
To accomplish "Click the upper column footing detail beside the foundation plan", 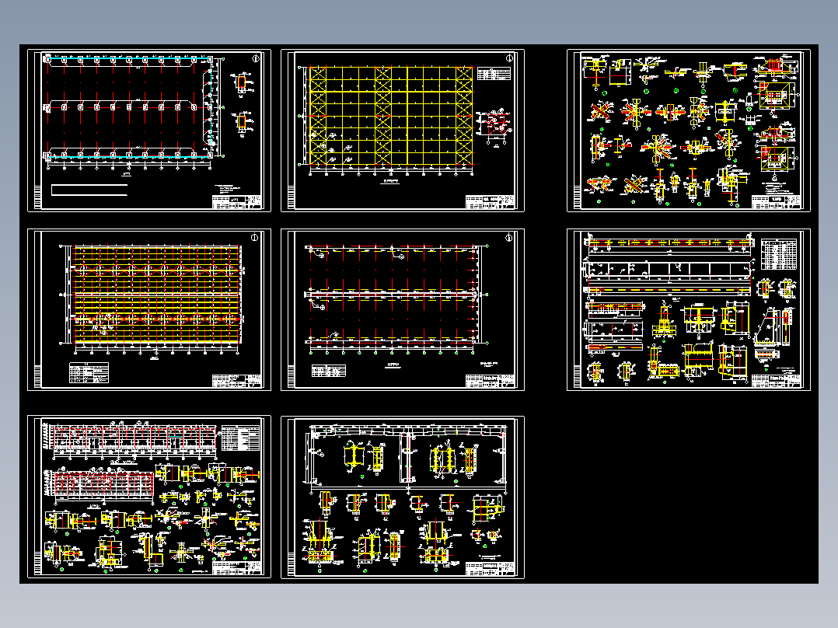I will [x=242, y=83].
